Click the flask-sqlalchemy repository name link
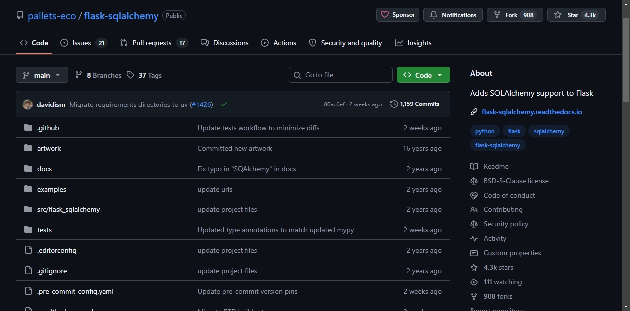This screenshot has height=311, width=630. [x=121, y=16]
